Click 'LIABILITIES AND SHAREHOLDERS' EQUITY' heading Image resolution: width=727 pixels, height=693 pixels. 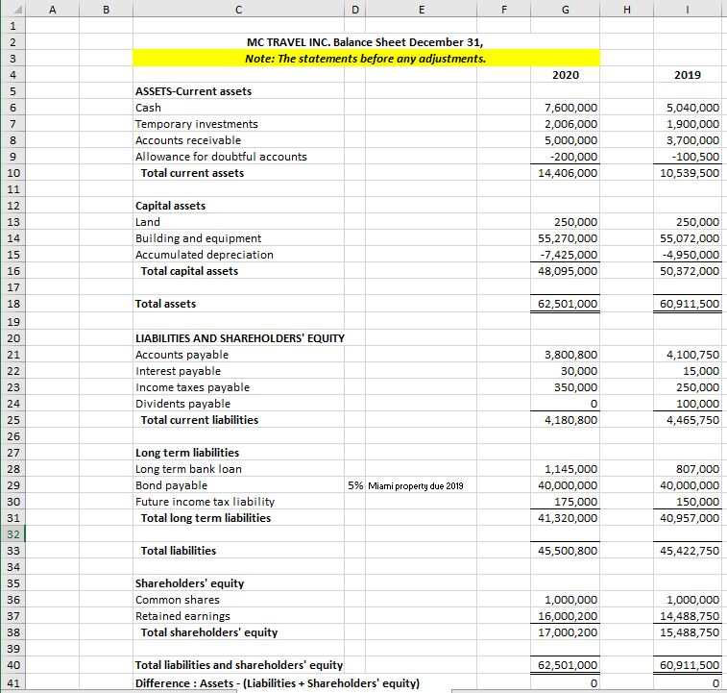tap(240, 338)
